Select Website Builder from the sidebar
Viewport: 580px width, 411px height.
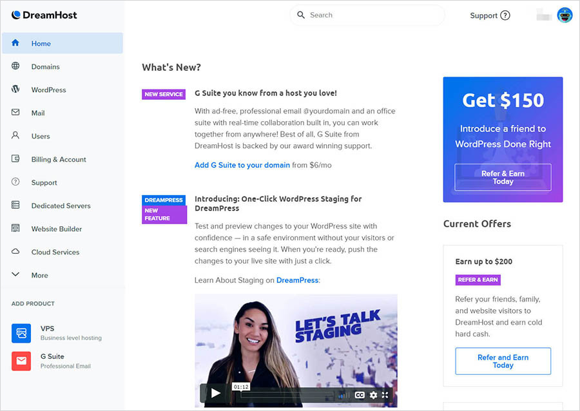[x=57, y=229]
